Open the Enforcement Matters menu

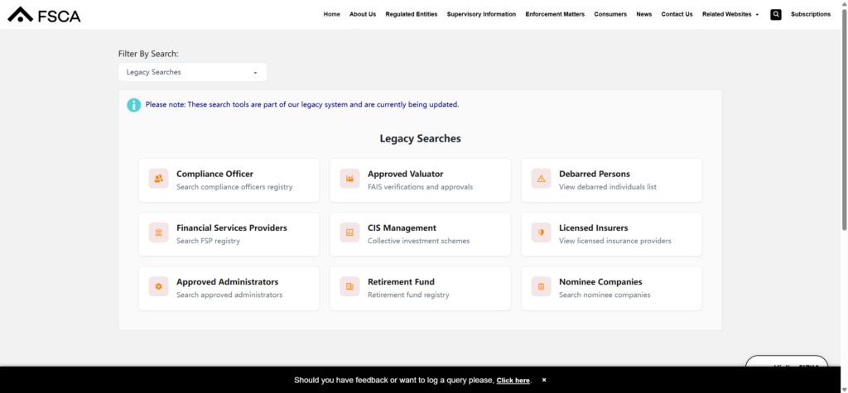click(x=554, y=14)
